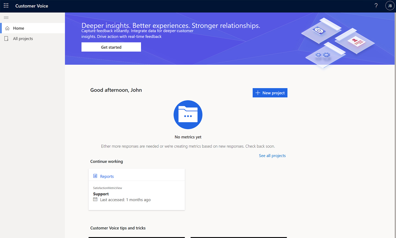Image resolution: width=396 pixels, height=238 pixels.
Task: Click the All projects sidebar icon
Action: tap(6, 38)
